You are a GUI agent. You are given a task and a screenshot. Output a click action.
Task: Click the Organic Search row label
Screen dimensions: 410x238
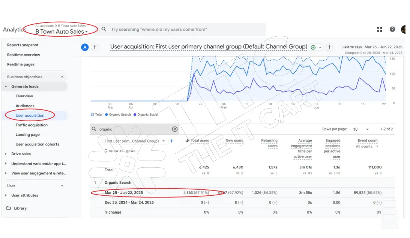pos(118,183)
